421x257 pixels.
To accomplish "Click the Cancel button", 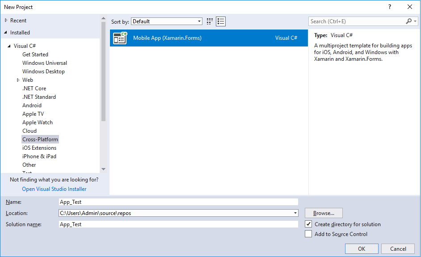I will (398, 249).
